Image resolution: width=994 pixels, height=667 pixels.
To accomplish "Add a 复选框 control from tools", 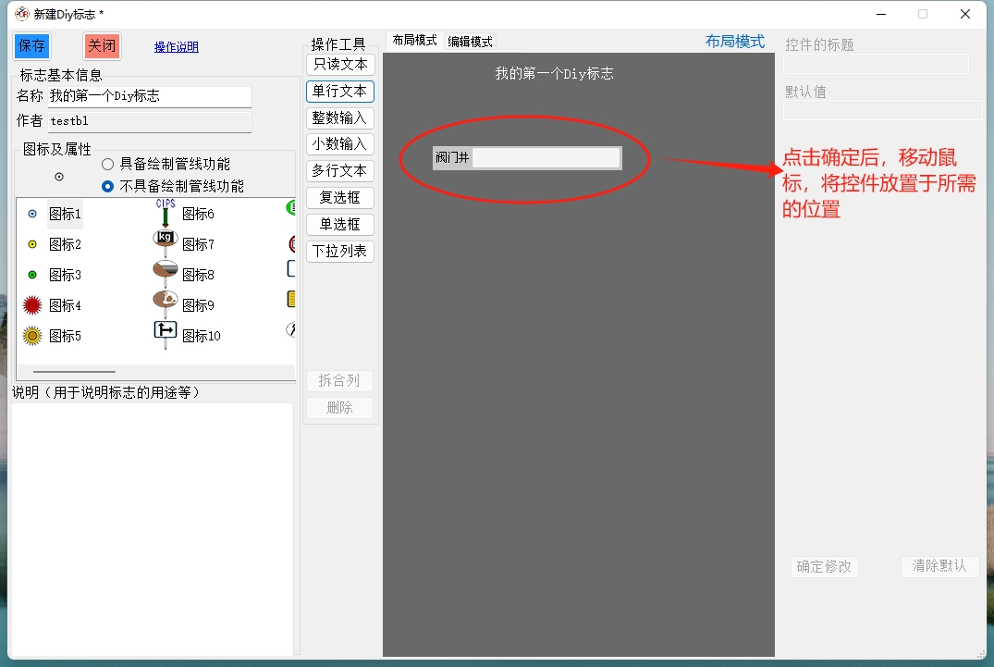I will click(x=339, y=198).
